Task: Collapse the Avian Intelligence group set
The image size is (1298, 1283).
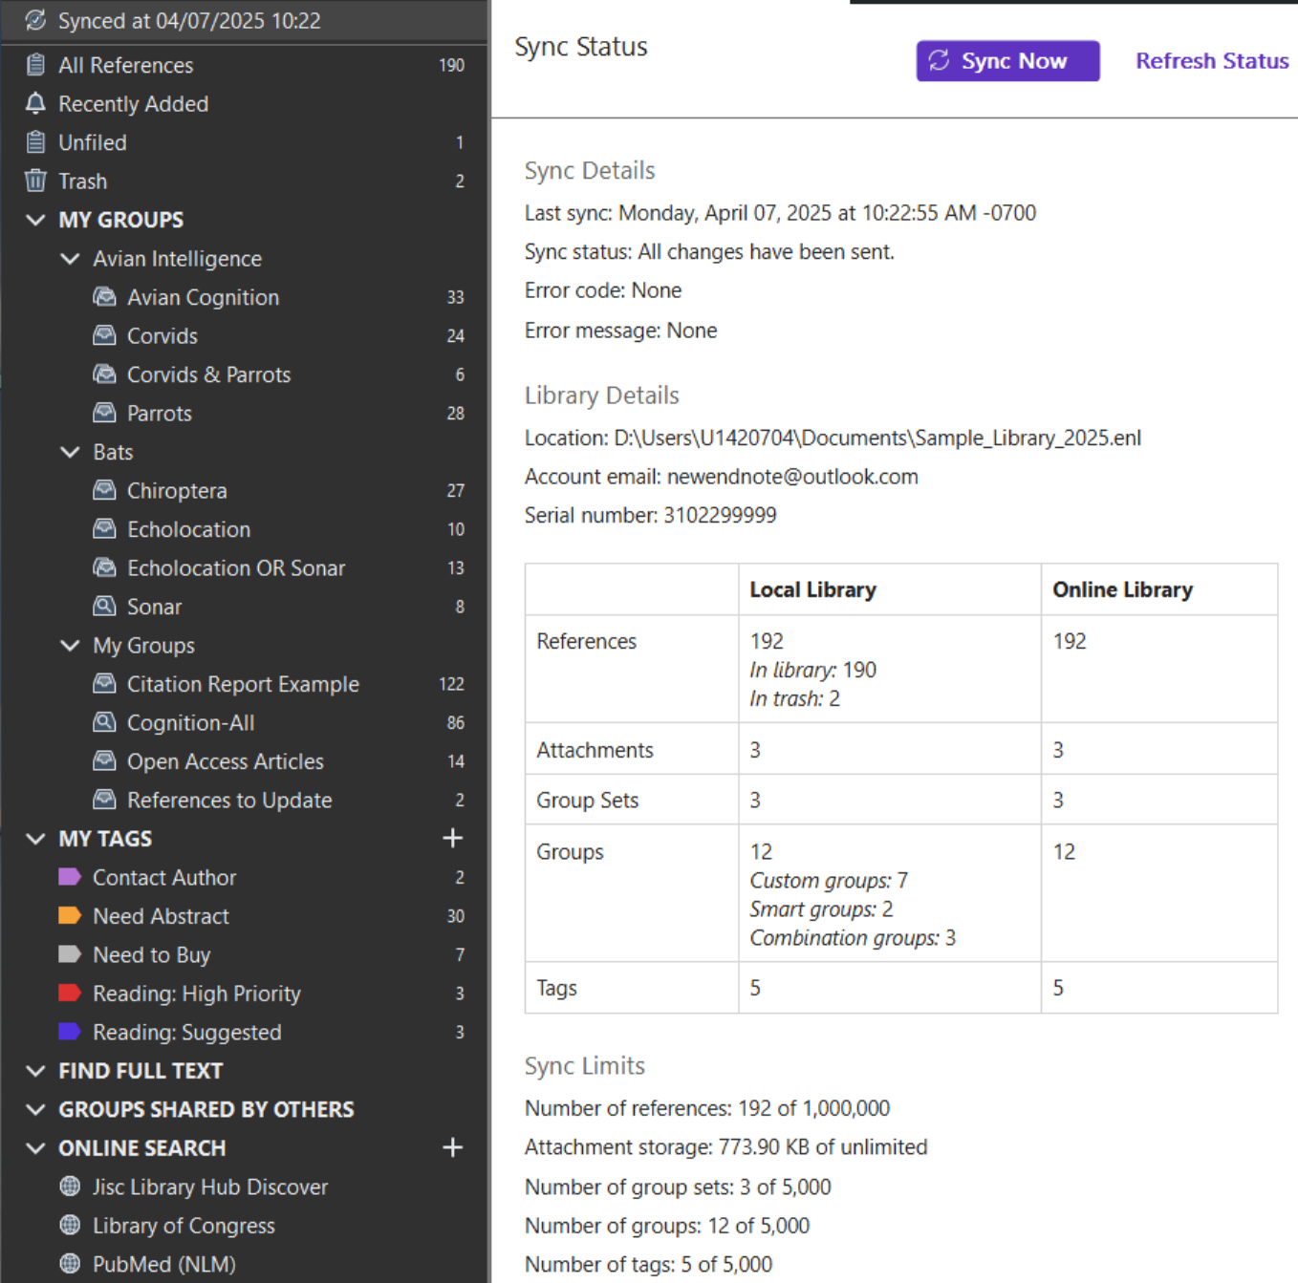Action: (69, 258)
